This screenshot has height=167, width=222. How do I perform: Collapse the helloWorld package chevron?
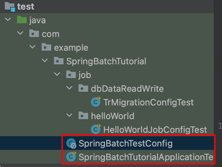70,115
